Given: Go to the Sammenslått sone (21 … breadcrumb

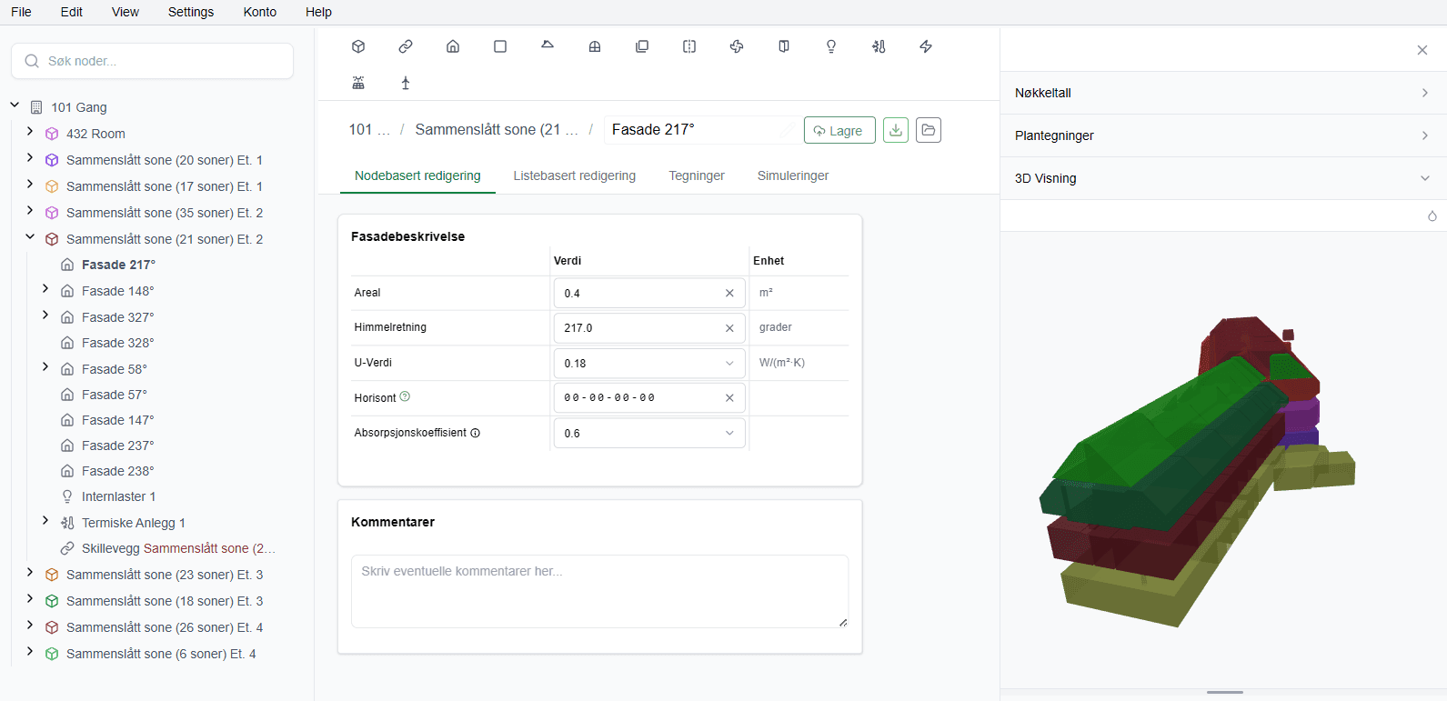Looking at the screenshot, I should point(497,130).
